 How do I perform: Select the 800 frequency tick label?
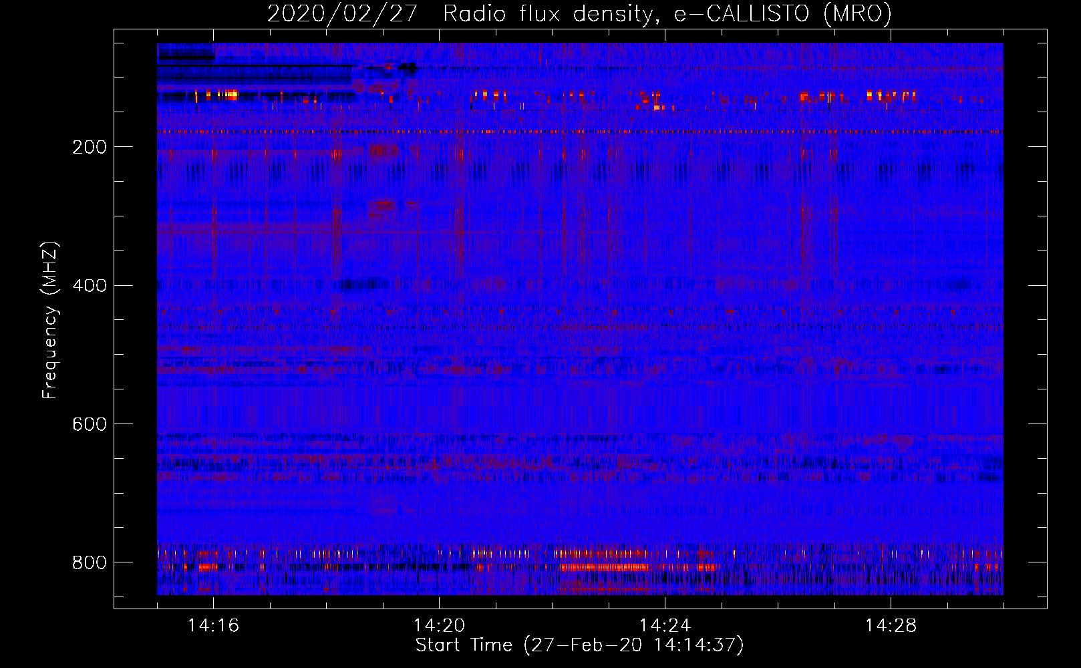pyautogui.click(x=90, y=562)
